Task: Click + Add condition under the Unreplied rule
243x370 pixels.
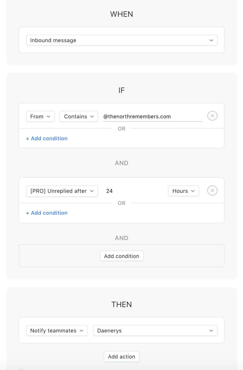Action: (x=47, y=213)
